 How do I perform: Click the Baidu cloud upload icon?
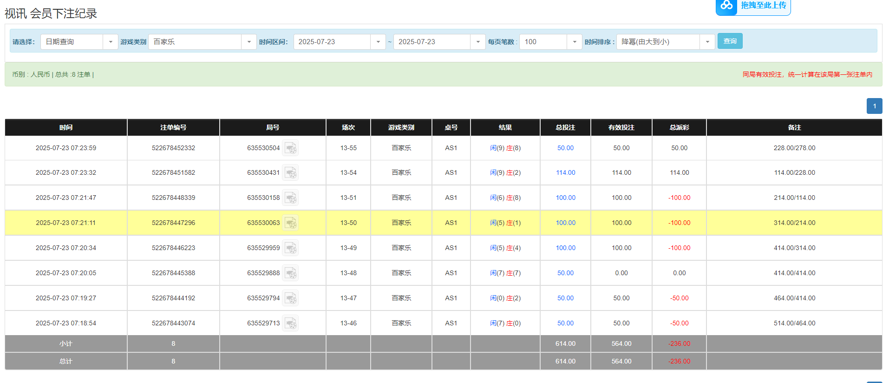(x=726, y=6)
